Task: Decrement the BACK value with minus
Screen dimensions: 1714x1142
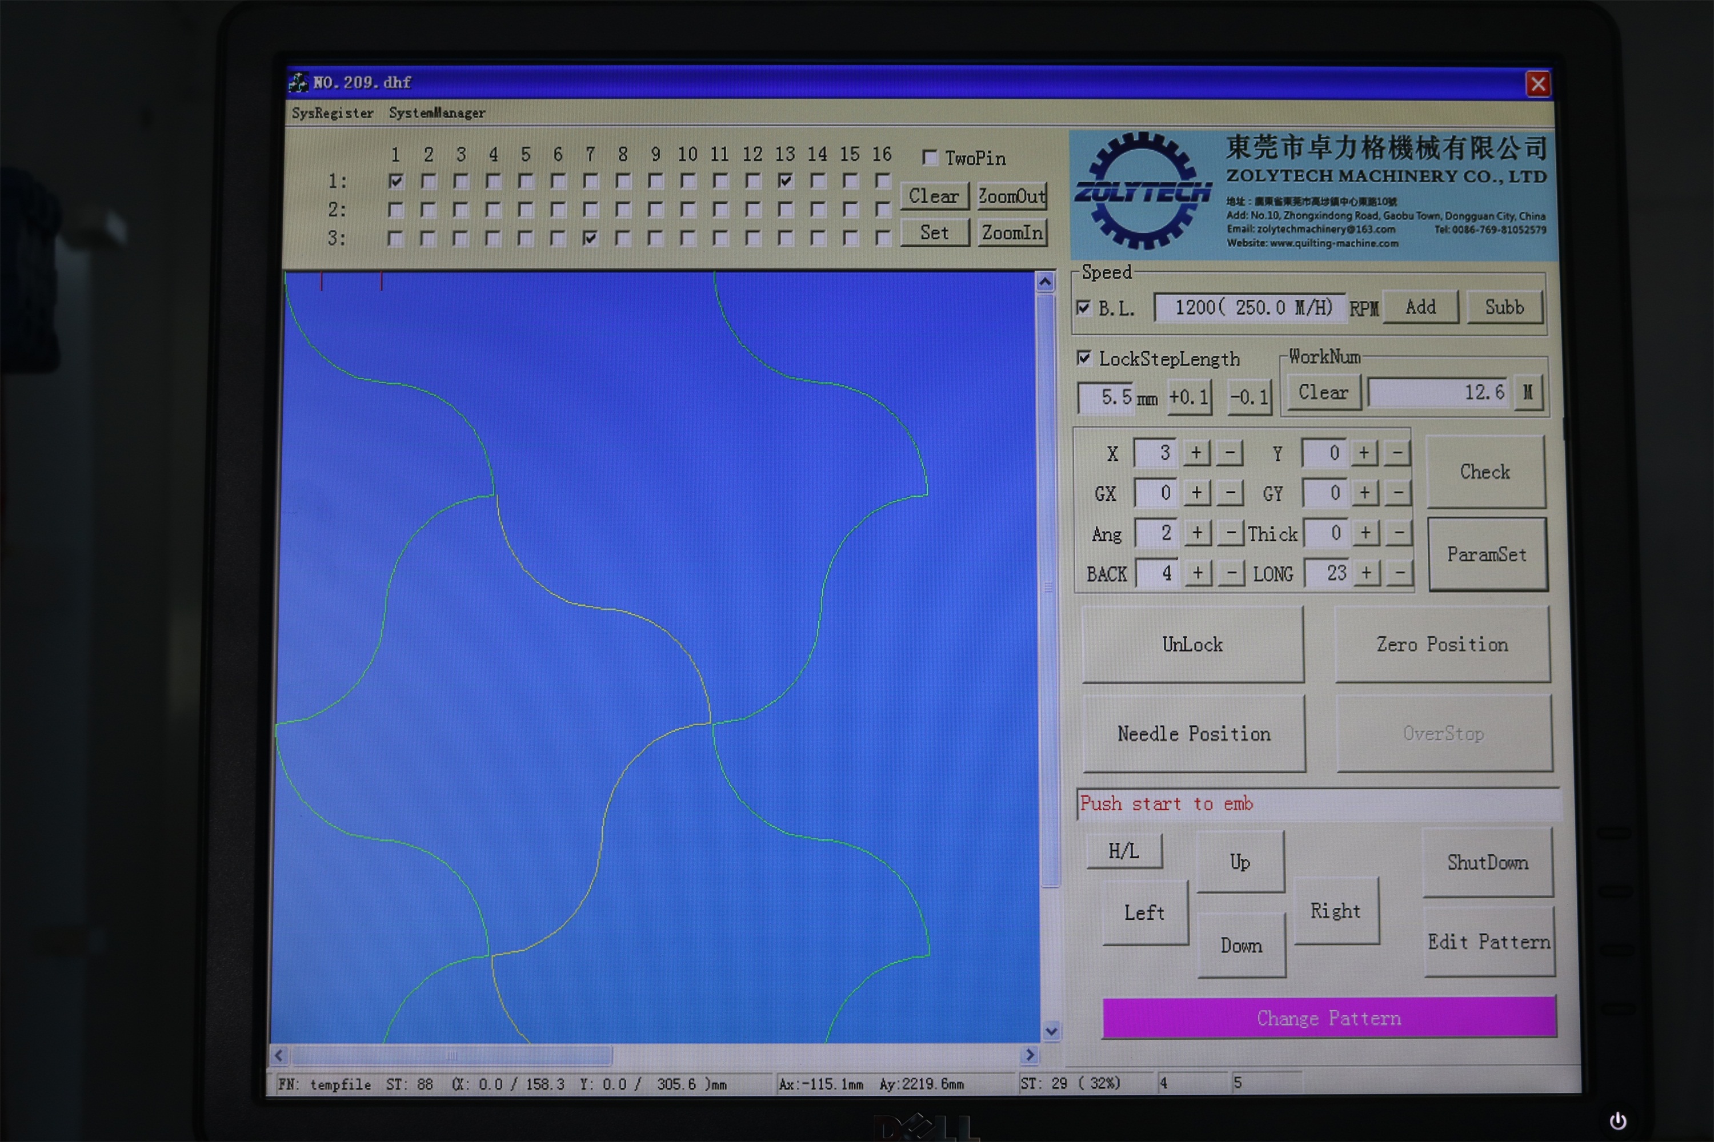Action: point(1232,573)
